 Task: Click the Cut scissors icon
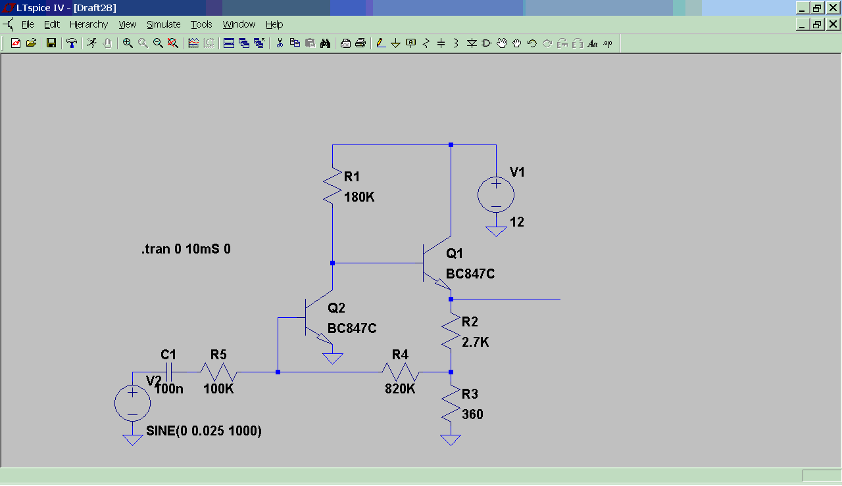(x=280, y=43)
